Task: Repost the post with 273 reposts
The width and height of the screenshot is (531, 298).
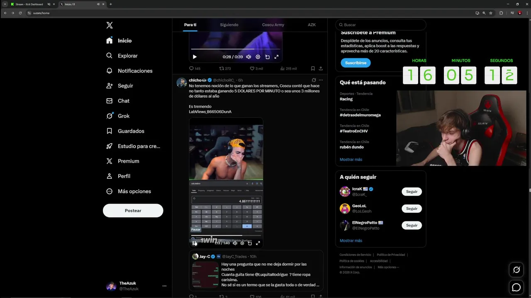Action: 225,68
